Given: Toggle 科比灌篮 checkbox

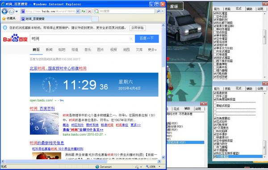Looking at the screenshot, I should tap(215, 13).
